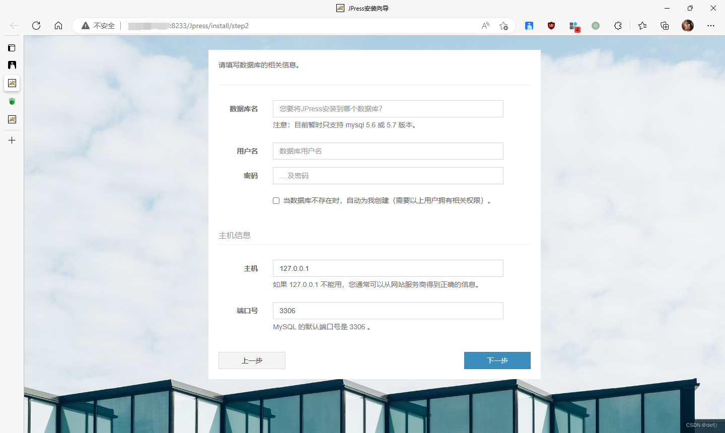Viewport: 725px width, 433px height.
Task: Add this page to favorites via the star icon
Action: click(503, 26)
